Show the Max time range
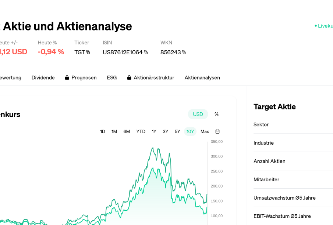The image size is (333, 225). [205, 131]
